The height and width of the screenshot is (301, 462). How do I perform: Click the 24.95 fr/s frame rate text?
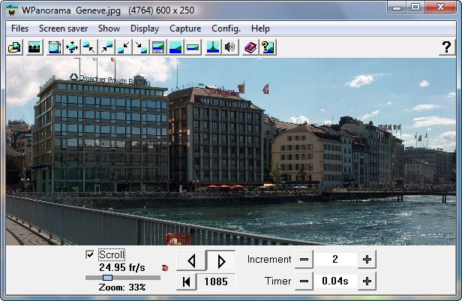122,267
